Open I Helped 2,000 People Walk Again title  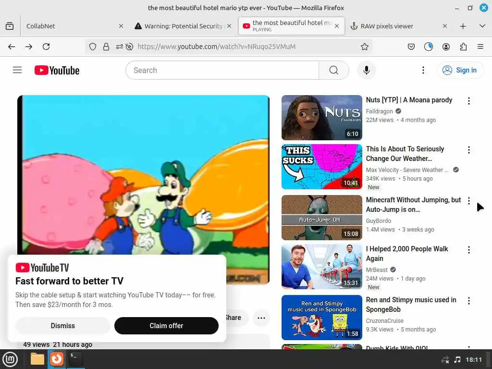click(406, 254)
